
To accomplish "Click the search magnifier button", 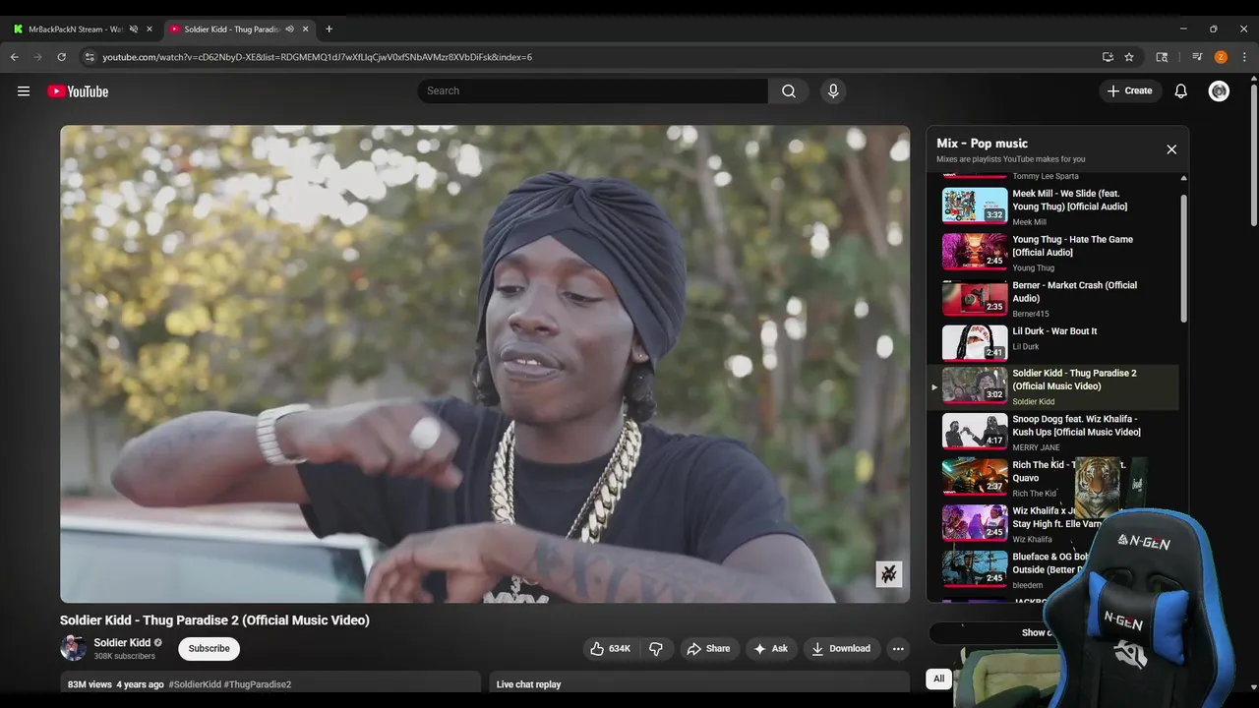I will pyautogui.click(x=789, y=91).
